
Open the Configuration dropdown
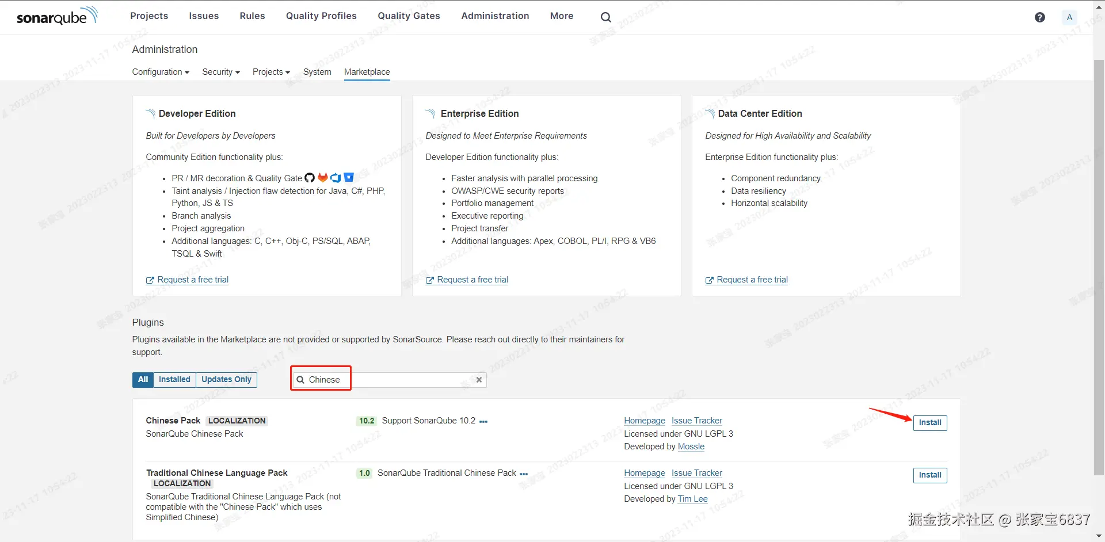[x=161, y=72]
